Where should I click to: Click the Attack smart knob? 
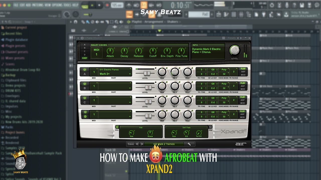click(x=110, y=51)
